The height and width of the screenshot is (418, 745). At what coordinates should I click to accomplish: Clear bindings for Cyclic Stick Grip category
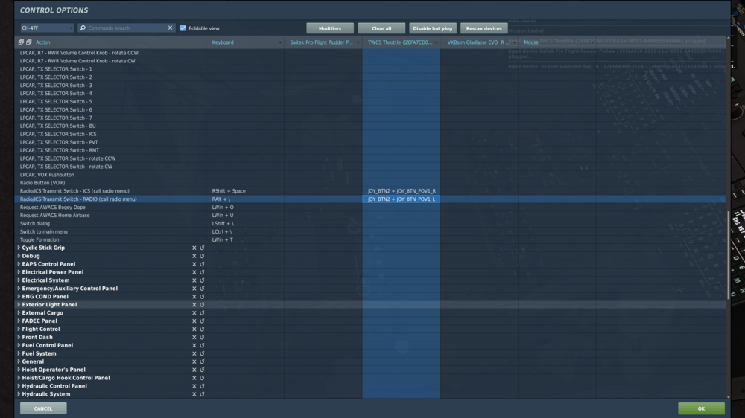click(194, 248)
